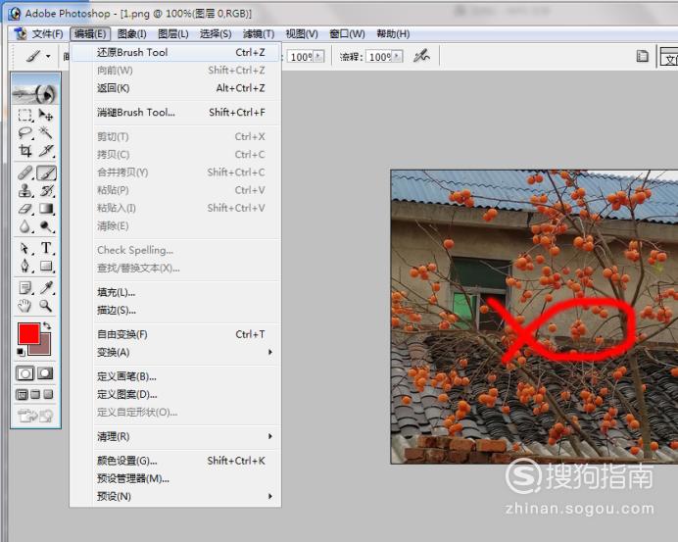The image size is (678, 542).
Task: Select the Move tool
Action: [x=46, y=115]
